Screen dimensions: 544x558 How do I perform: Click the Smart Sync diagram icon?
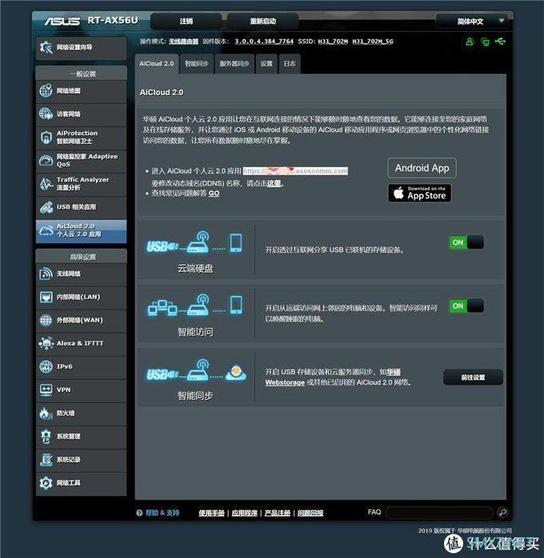196,370
